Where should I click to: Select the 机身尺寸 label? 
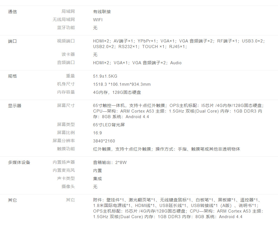(x=66, y=84)
